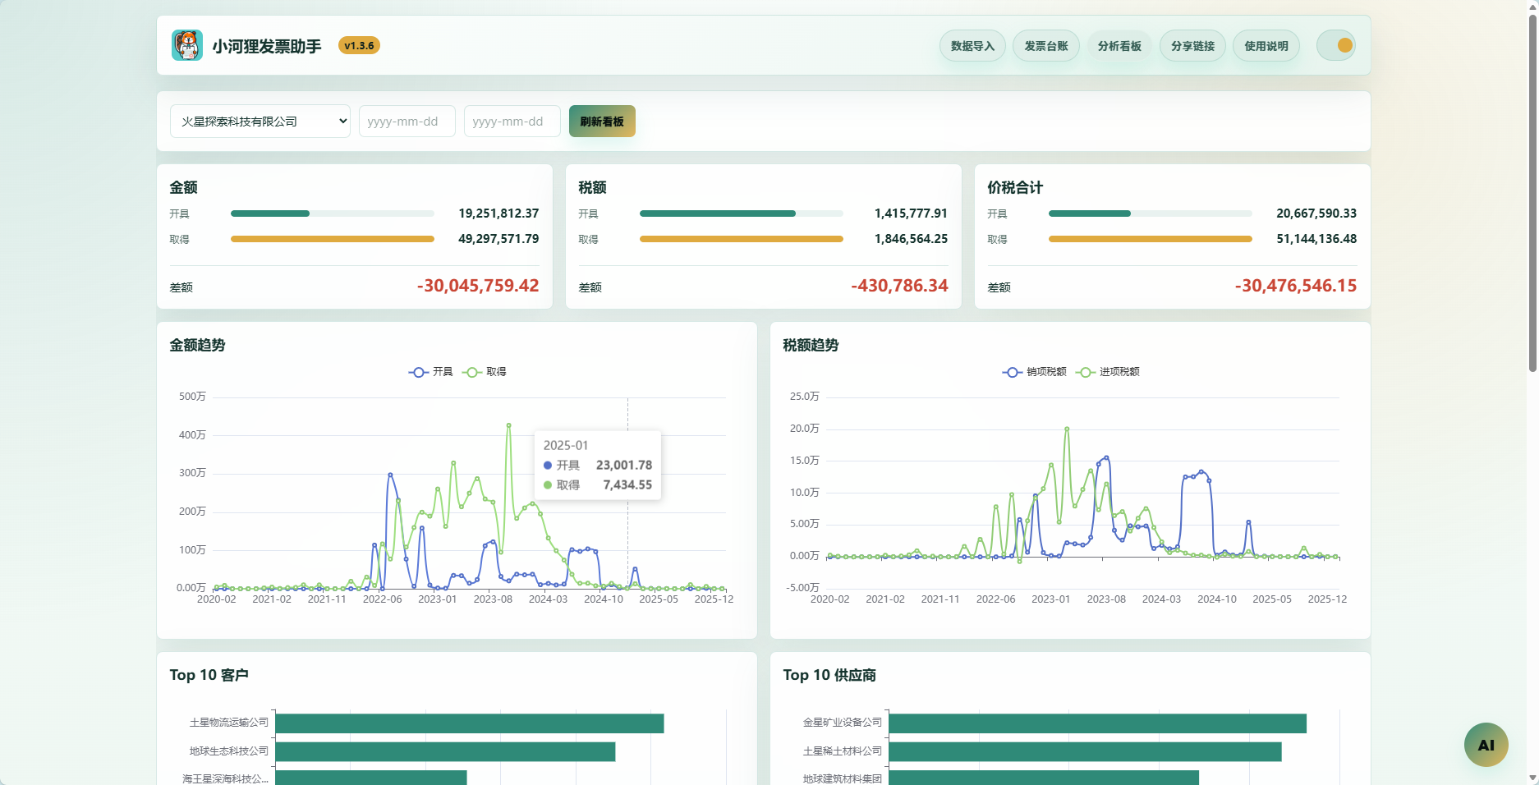The image size is (1539, 785).
Task: Toggle 取得 series in 金额趋势 legend
Action: [485, 372]
